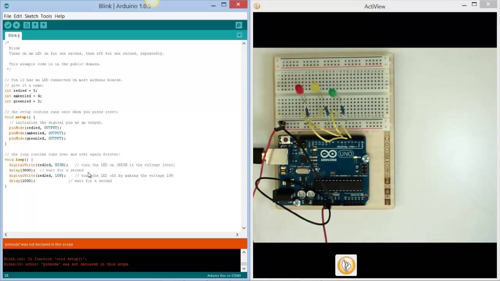Click the 'delay(1000);' statement

[22, 181]
